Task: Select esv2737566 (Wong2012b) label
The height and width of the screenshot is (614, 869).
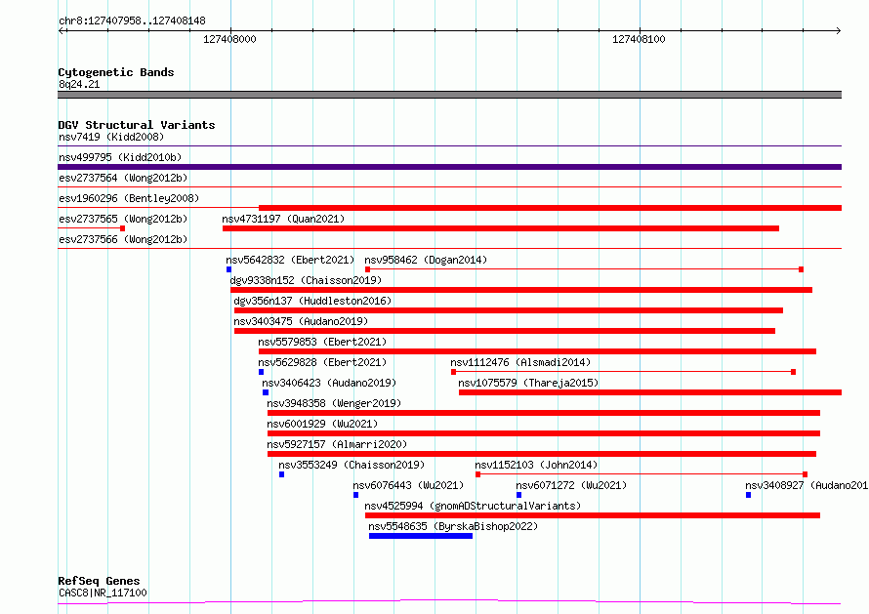Action: tap(123, 239)
